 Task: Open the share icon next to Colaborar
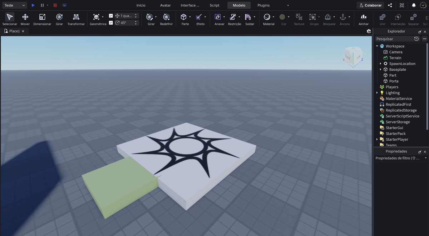tap(390, 5)
